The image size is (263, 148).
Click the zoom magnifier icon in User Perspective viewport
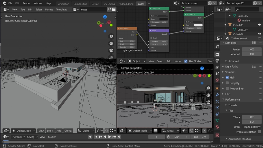click(111, 36)
